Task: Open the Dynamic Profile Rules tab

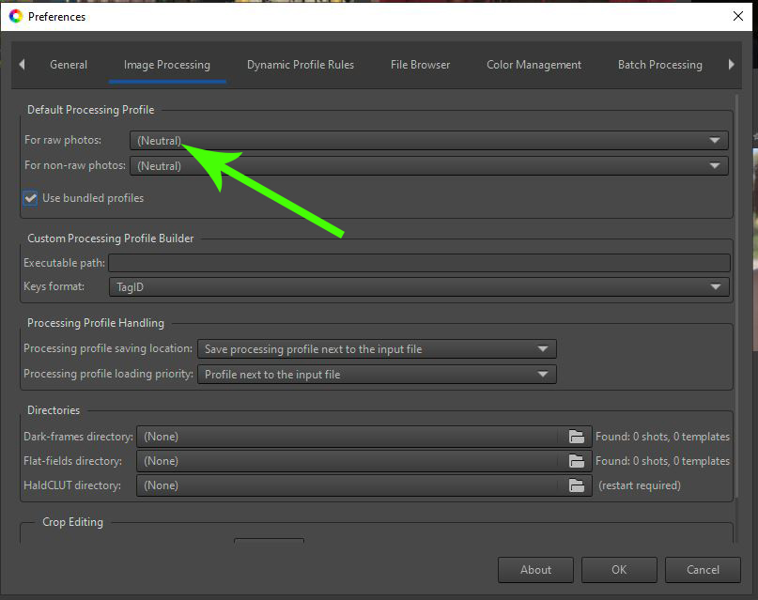Action: (301, 65)
